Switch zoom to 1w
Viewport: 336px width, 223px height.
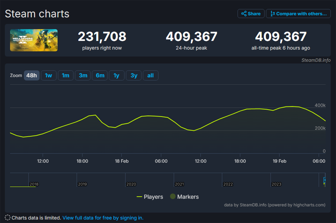point(48,75)
